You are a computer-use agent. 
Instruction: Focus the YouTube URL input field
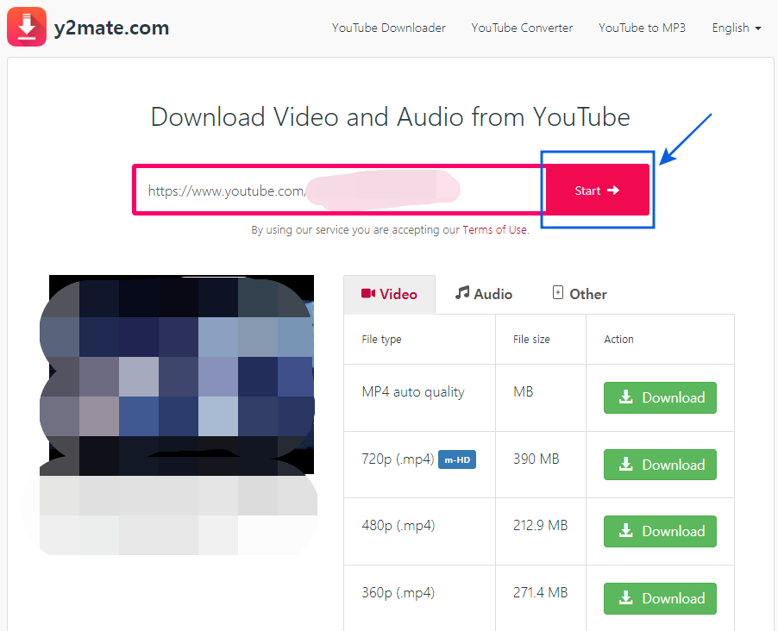tap(341, 190)
